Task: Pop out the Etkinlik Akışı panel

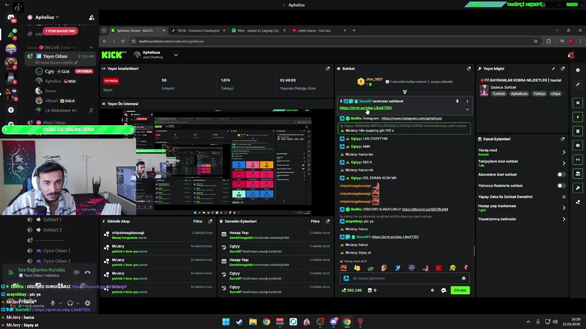Action: [x=210, y=221]
